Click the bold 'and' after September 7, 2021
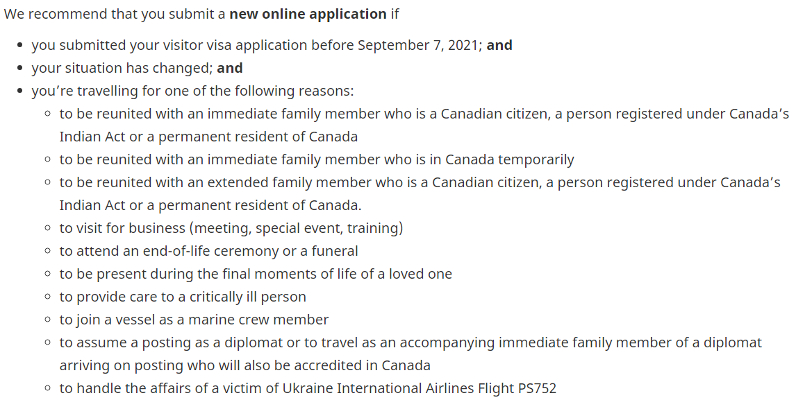 (x=499, y=45)
